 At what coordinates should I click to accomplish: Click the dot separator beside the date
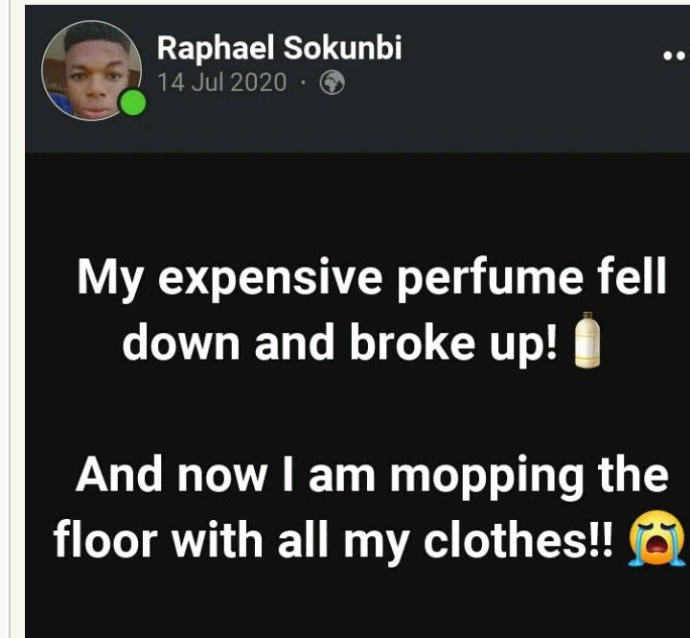tap(303, 83)
